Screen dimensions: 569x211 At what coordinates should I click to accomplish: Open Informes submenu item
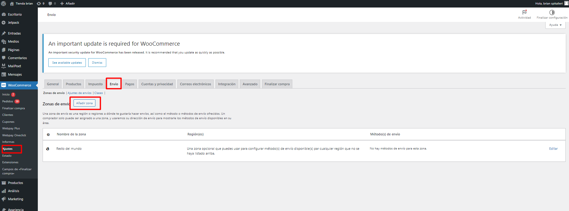[x=8, y=142]
